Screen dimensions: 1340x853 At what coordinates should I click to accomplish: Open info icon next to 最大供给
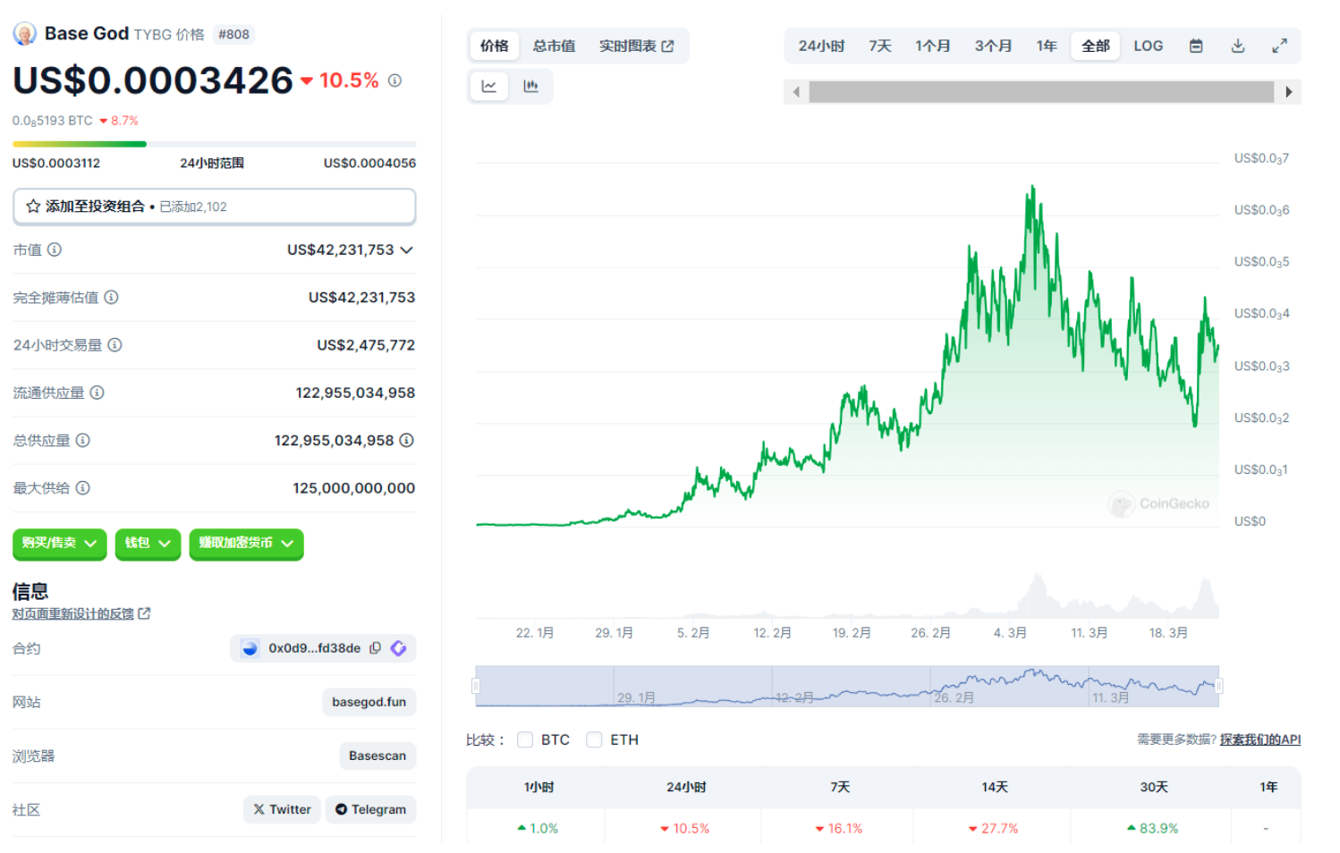pyautogui.click(x=82, y=488)
